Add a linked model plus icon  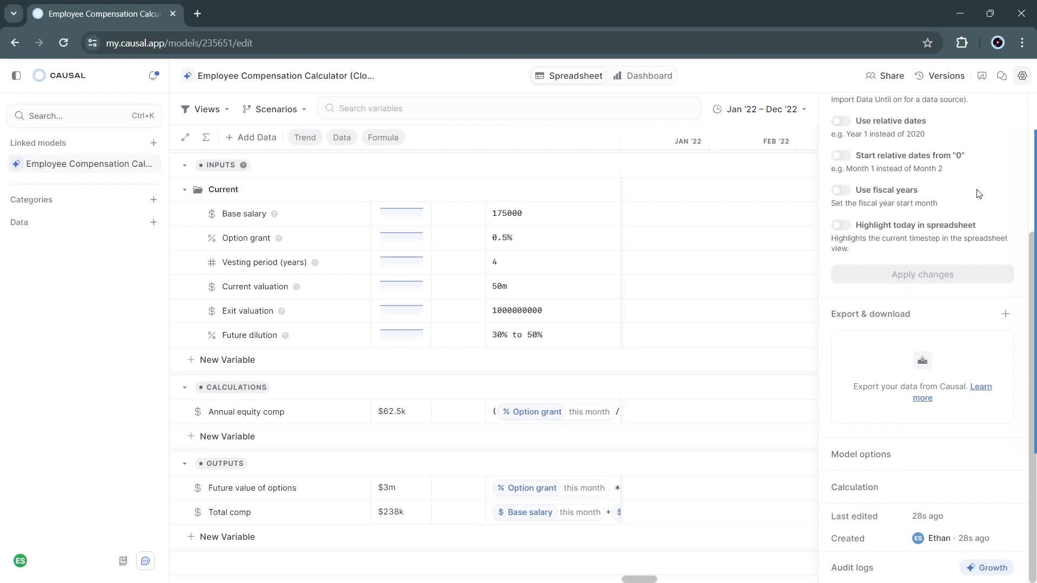[x=153, y=143]
